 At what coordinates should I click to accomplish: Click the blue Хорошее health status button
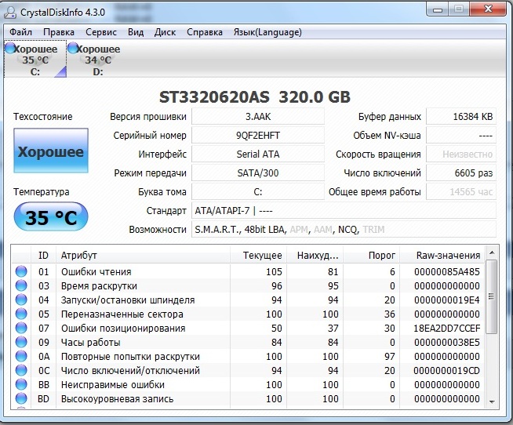tap(51, 151)
